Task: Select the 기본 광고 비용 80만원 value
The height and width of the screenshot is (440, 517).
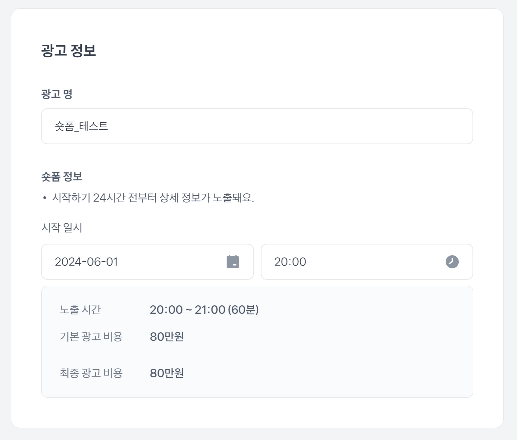Action: (167, 337)
